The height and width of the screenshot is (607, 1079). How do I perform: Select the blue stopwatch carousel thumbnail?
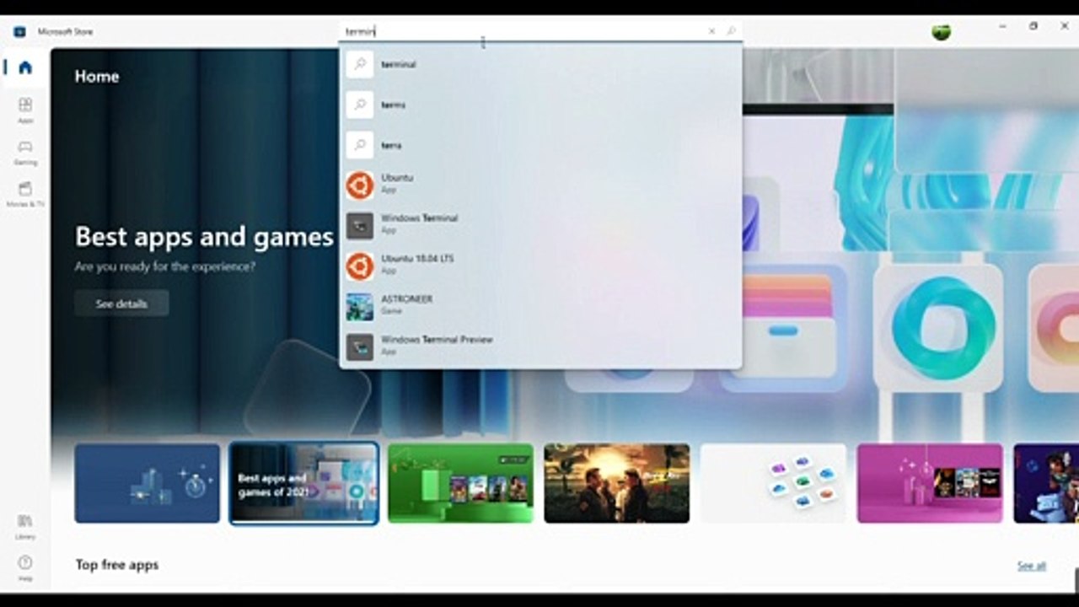click(x=147, y=484)
